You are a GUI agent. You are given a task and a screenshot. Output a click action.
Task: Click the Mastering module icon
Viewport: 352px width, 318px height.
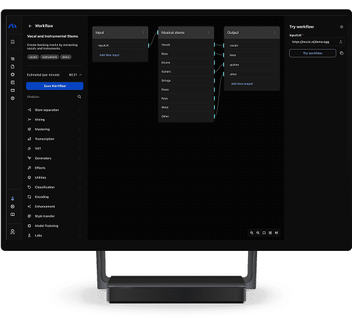click(29, 129)
